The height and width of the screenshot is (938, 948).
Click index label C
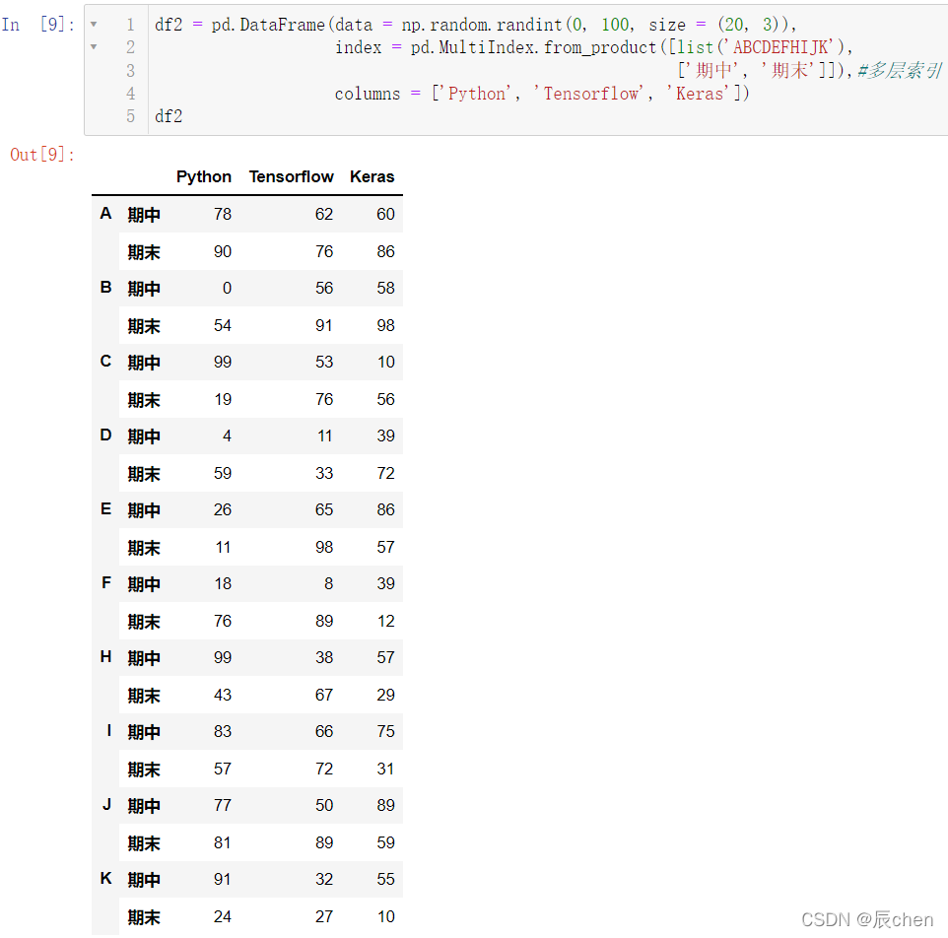105,361
